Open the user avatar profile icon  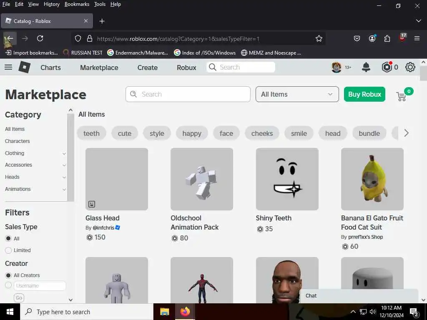337,67
